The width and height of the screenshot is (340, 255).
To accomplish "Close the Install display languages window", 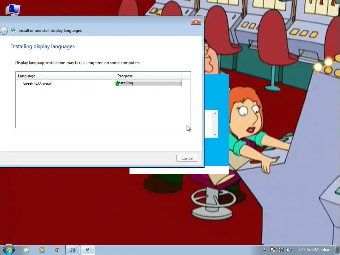I will (196, 22).
